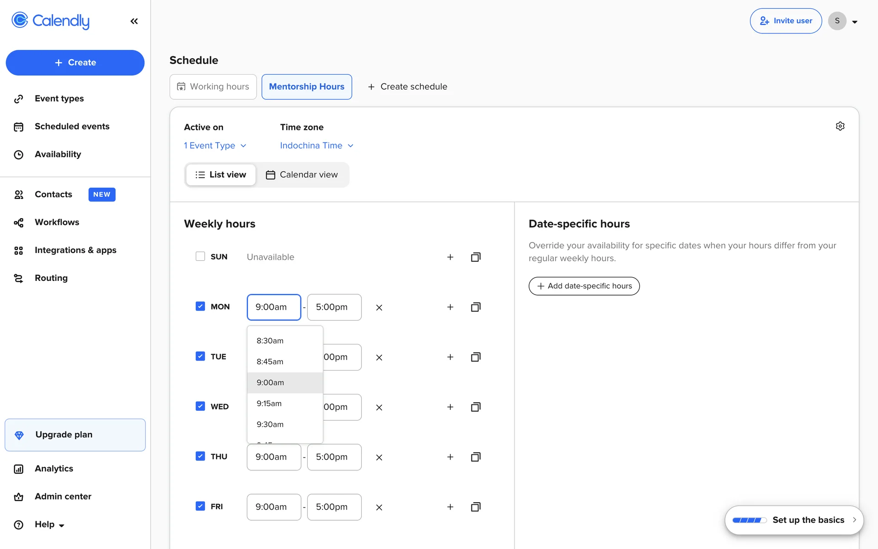The image size is (878, 549).
Task: Copy Friday hours to other days
Action: coord(476,507)
